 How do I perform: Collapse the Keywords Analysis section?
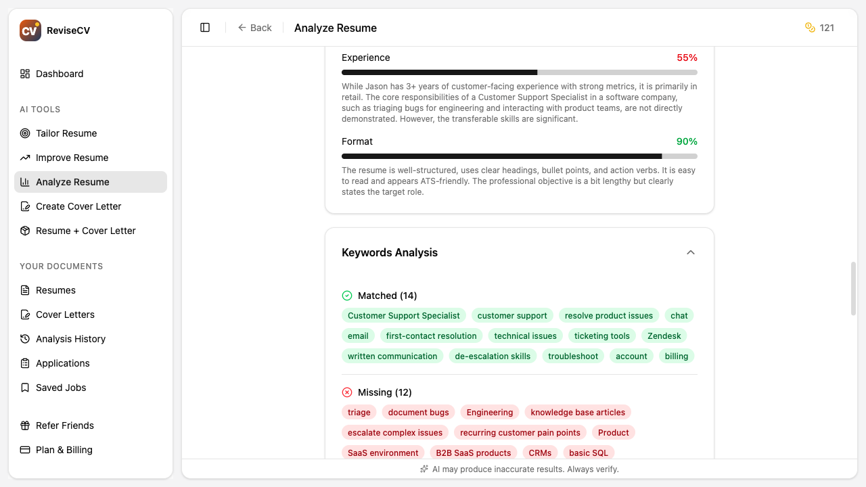tap(691, 252)
